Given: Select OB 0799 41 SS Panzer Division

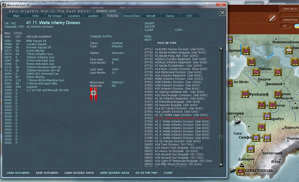Looking at the screenshot, I should click(x=172, y=141).
